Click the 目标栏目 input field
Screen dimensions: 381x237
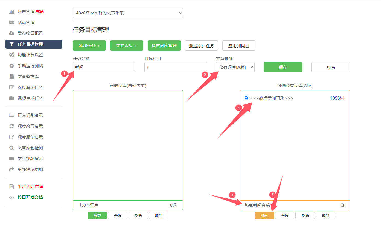point(176,67)
